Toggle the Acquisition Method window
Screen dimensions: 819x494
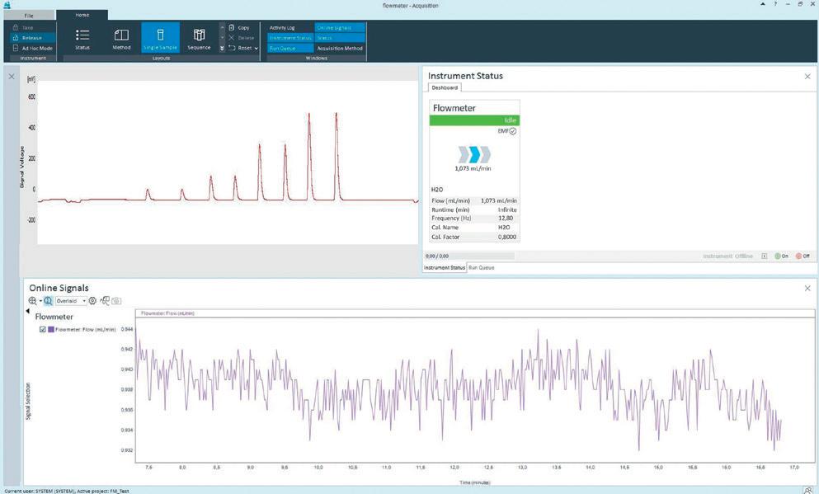point(340,48)
